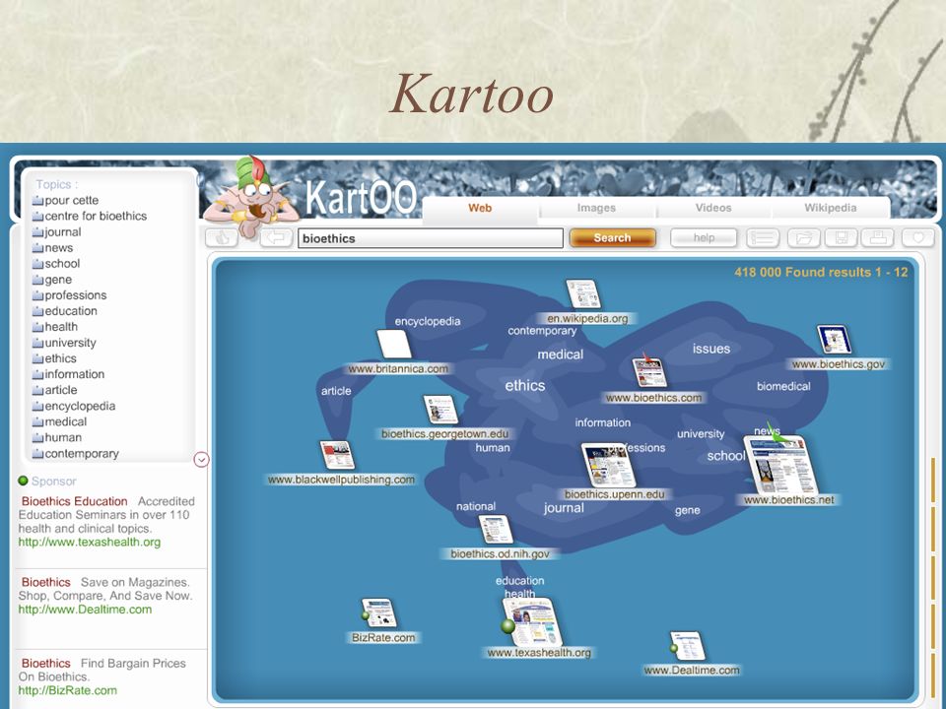Select the 'health' topic in sidebar
Screen dimensions: 946x709
(x=55, y=327)
